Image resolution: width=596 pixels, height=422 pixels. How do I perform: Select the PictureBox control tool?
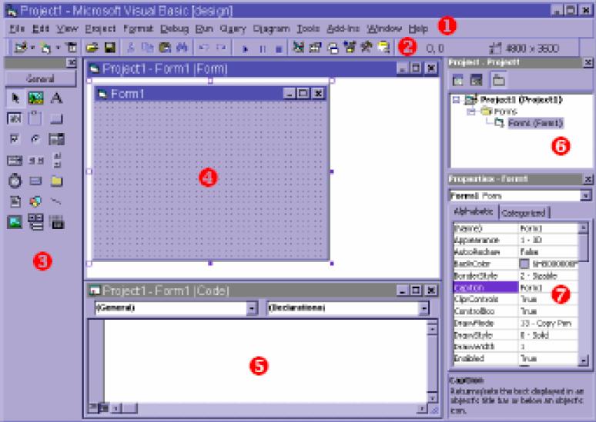pos(35,98)
